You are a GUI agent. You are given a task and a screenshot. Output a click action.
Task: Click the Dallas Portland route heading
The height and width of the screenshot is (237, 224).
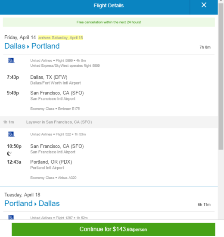[32, 46]
